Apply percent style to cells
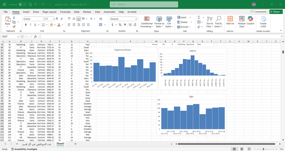Screen dimensions: 285x151 pos(120,25)
